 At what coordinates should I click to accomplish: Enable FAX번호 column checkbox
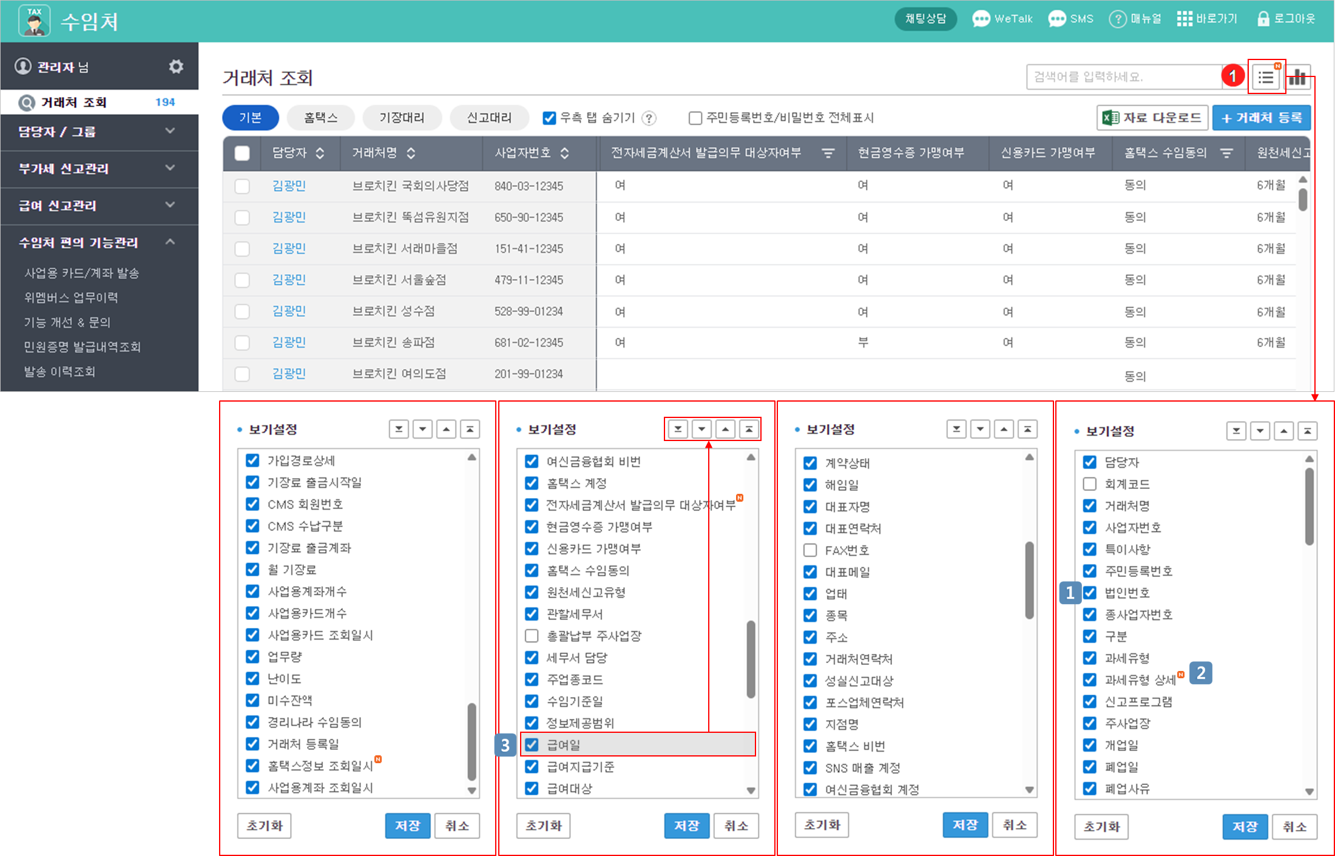(x=809, y=550)
